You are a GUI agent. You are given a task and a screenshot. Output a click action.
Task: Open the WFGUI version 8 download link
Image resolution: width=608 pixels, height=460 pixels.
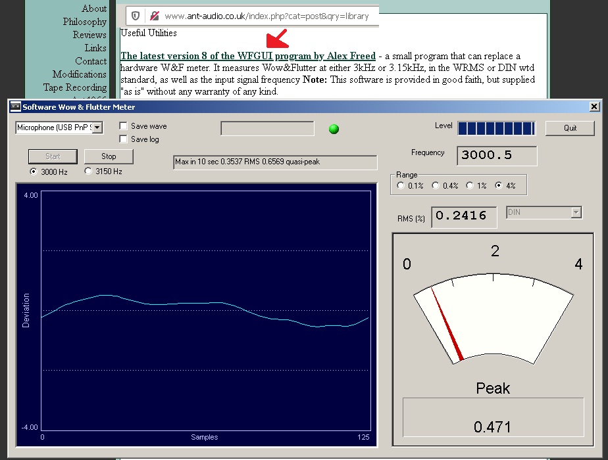tap(248, 56)
